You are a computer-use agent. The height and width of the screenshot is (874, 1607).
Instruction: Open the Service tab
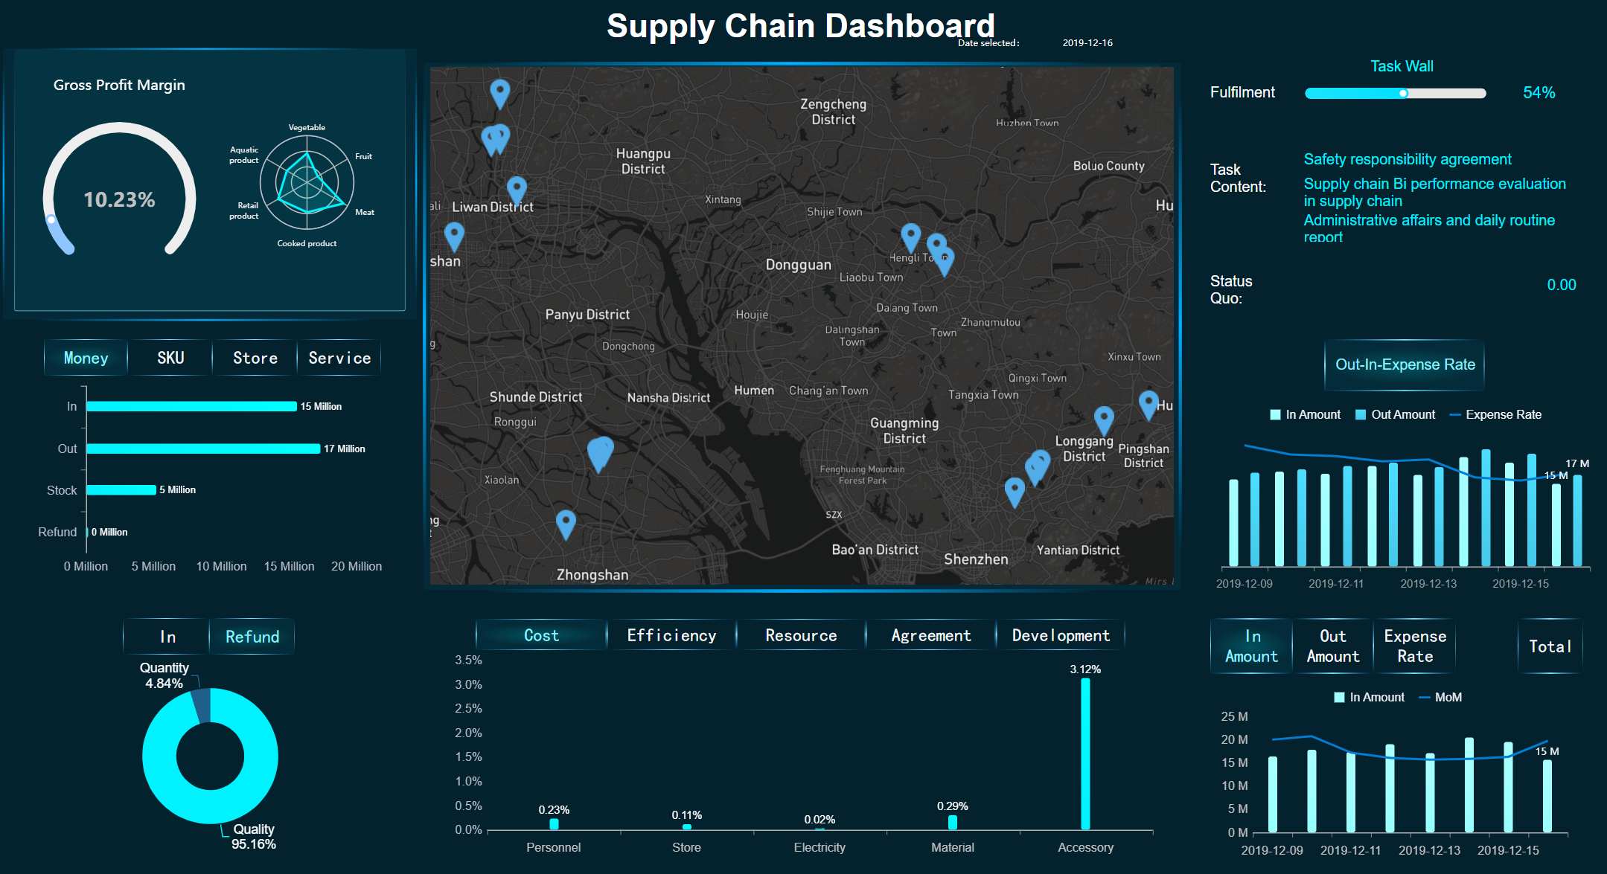(339, 358)
